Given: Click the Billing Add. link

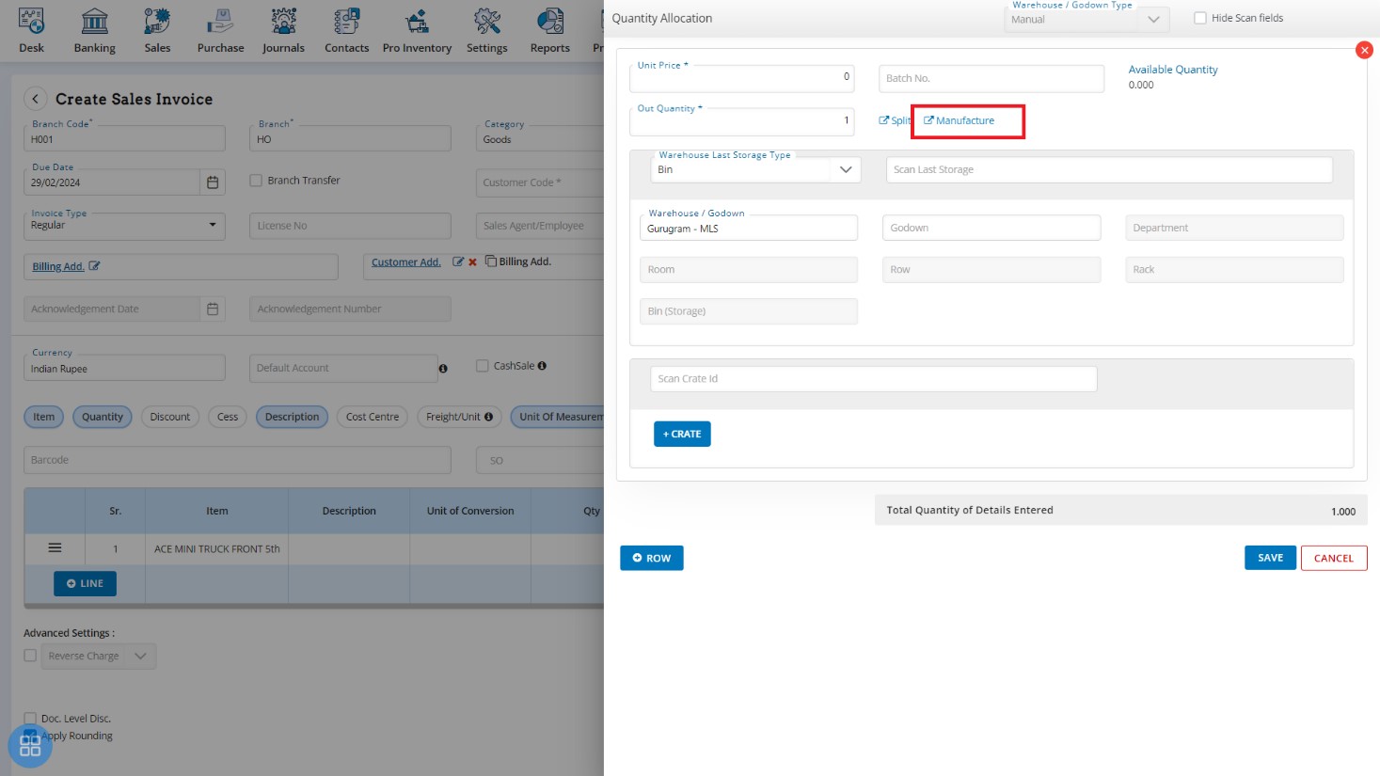Looking at the screenshot, I should click(x=58, y=266).
